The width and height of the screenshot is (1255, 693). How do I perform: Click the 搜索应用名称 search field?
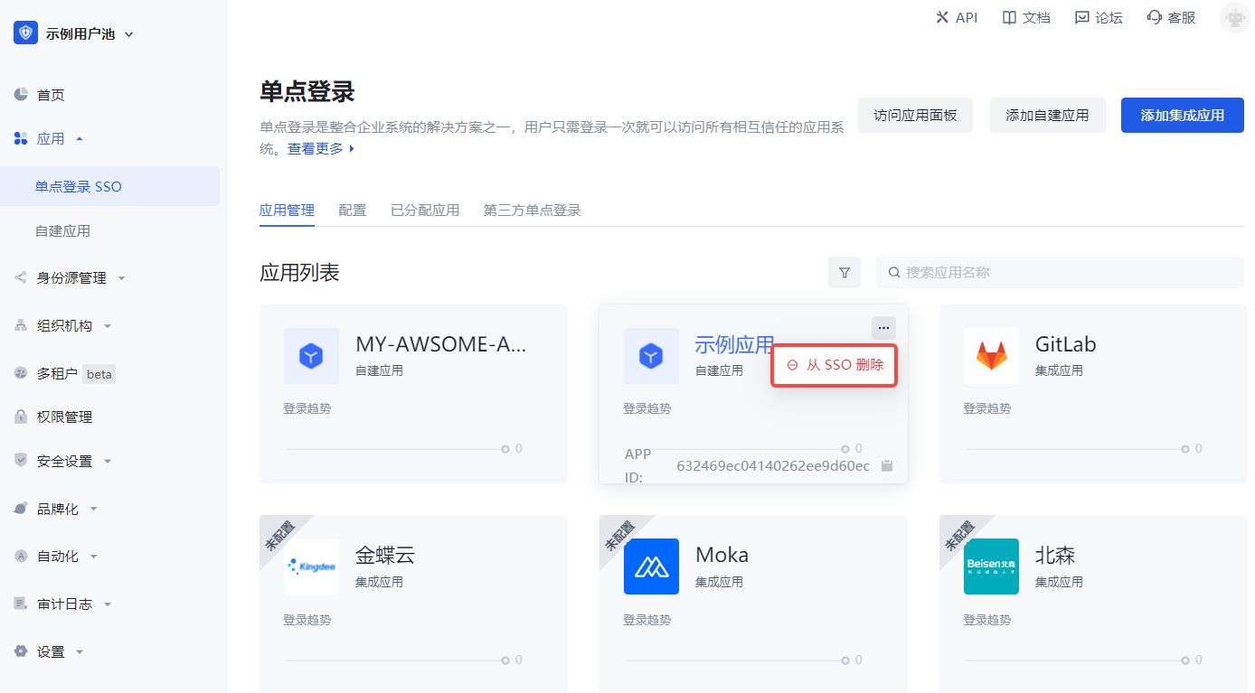pos(1060,273)
